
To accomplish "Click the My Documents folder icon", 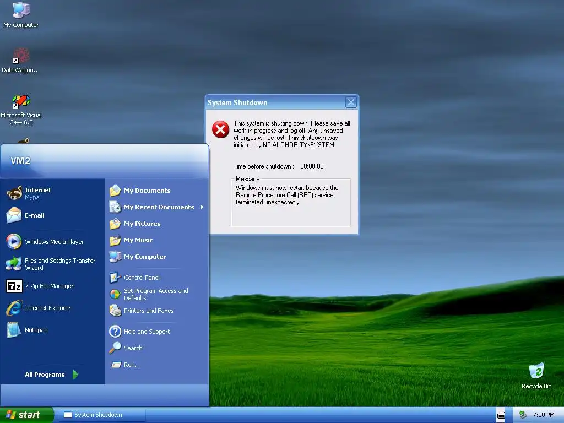I will point(115,190).
